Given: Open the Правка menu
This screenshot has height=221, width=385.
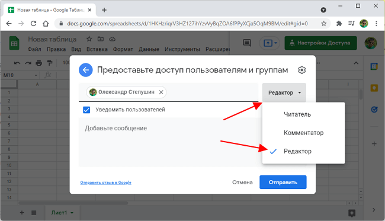Looking at the screenshot, I should click(56, 49).
